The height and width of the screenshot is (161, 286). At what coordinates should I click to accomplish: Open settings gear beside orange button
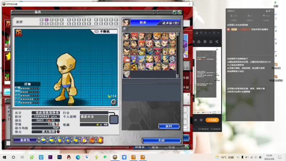tap(201, 120)
